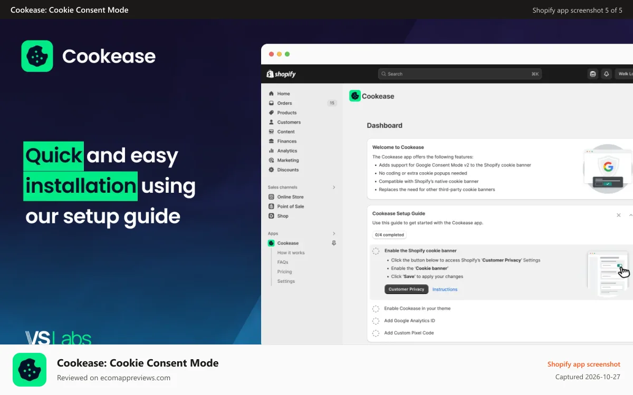Open Marketing menu item
The image size is (633, 395).
pyautogui.click(x=288, y=160)
